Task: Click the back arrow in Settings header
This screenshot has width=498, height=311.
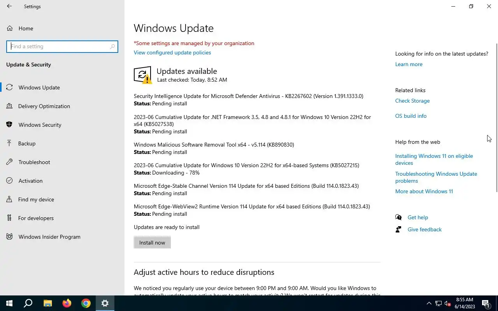Action: point(9,6)
